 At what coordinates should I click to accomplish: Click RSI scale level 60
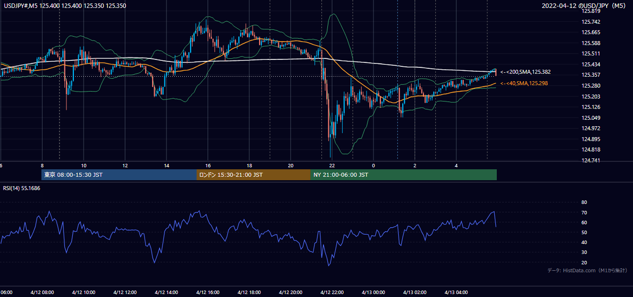(x=584, y=222)
